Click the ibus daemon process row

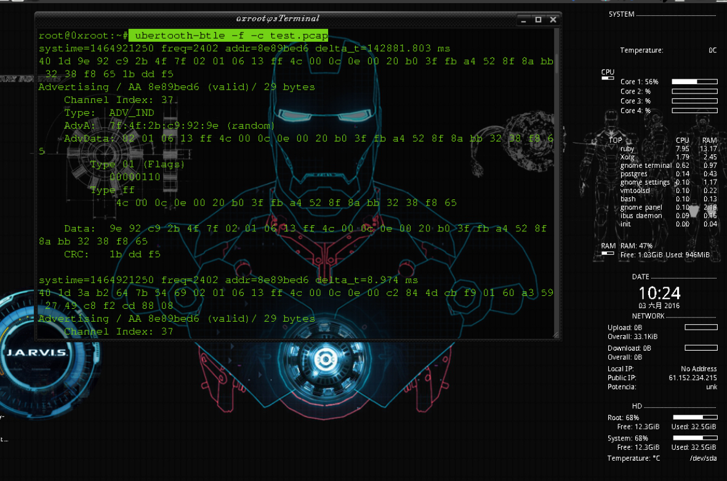[669, 215]
